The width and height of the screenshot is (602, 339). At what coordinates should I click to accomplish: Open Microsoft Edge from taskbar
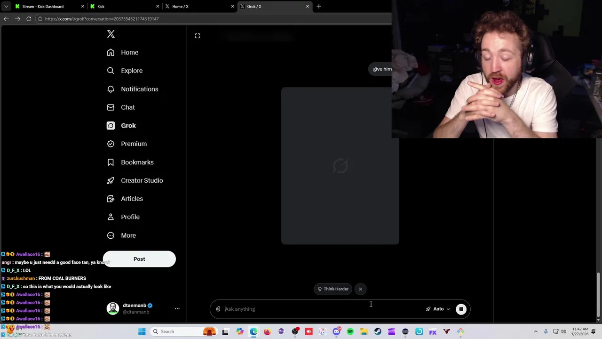click(x=253, y=331)
